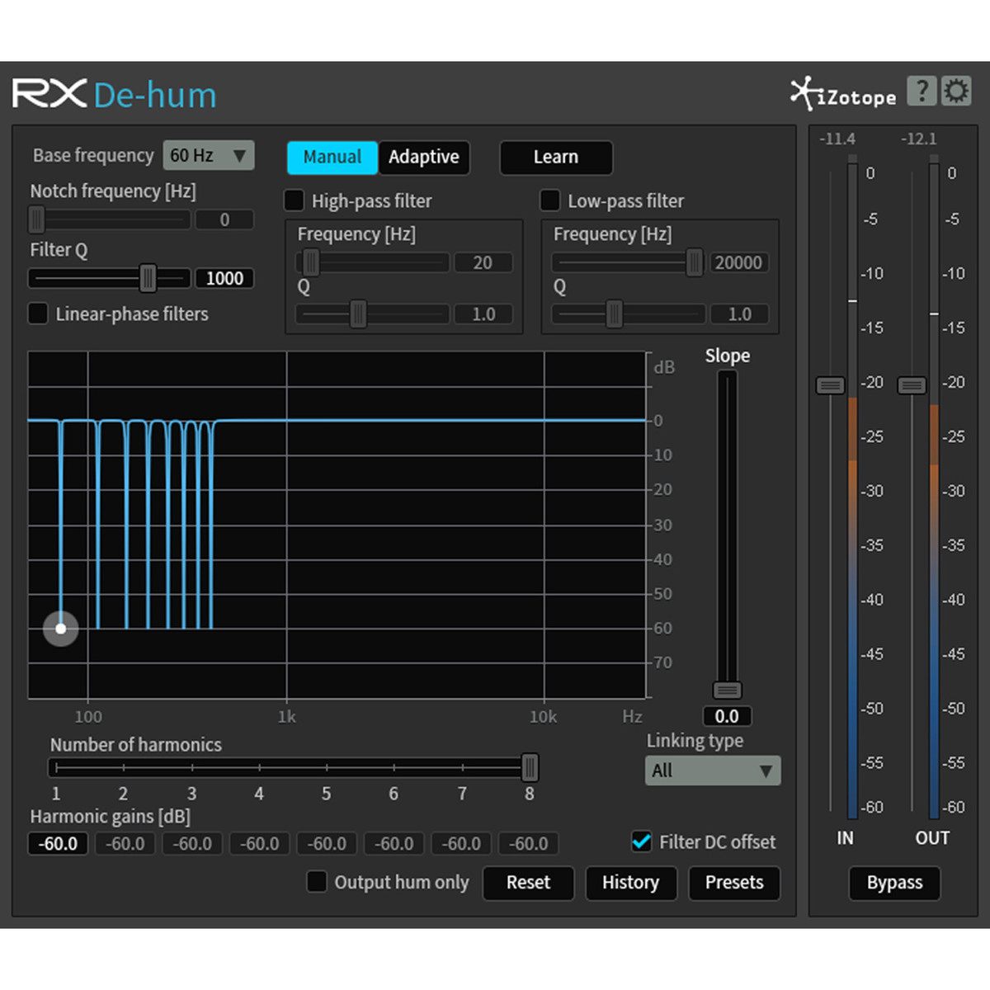Viewport: 990px width, 990px height.
Task: Open the Linking type All dropdown
Action: pyautogui.click(x=713, y=771)
